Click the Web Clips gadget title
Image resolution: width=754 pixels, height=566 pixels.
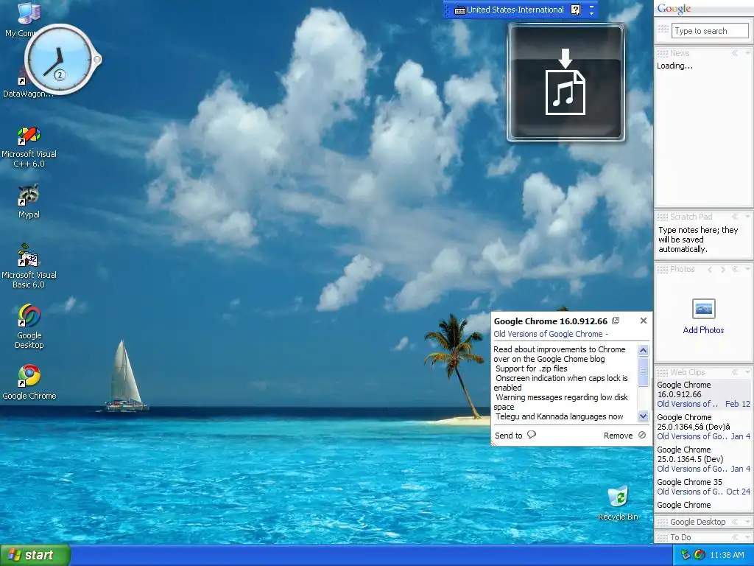[x=688, y=372]
